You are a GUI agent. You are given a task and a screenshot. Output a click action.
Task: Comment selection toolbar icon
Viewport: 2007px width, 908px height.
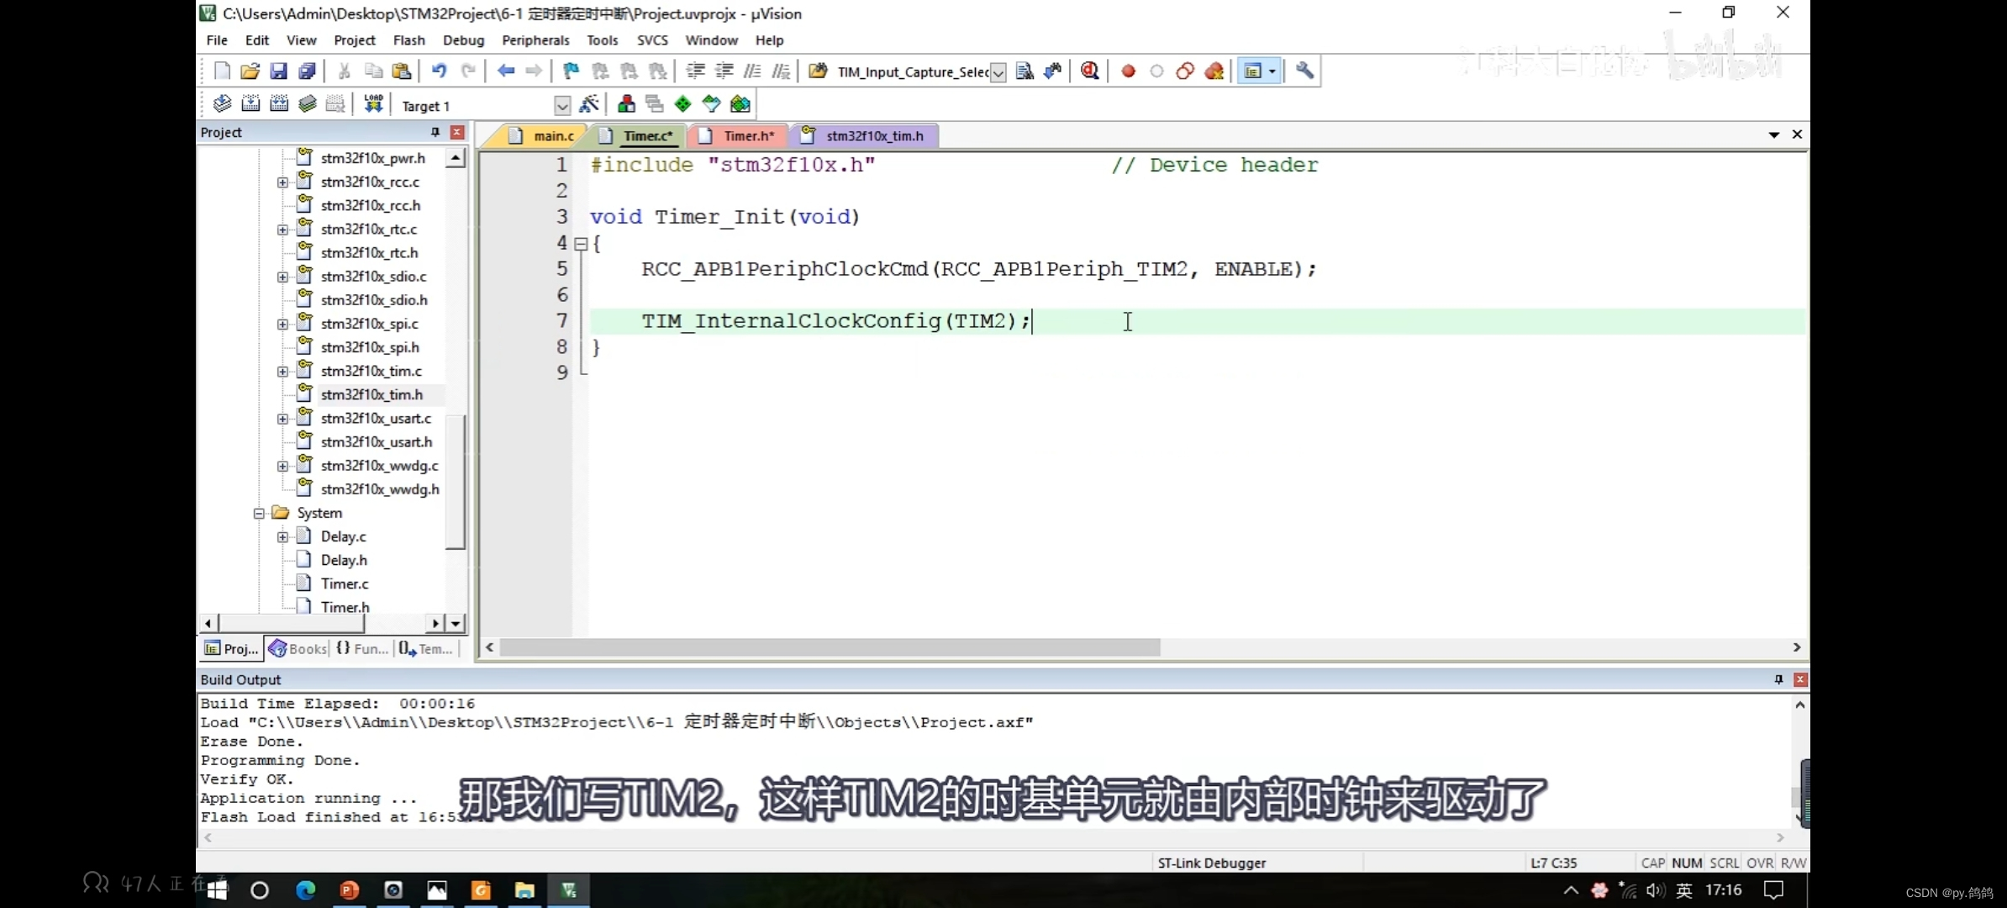pos(752,71)
